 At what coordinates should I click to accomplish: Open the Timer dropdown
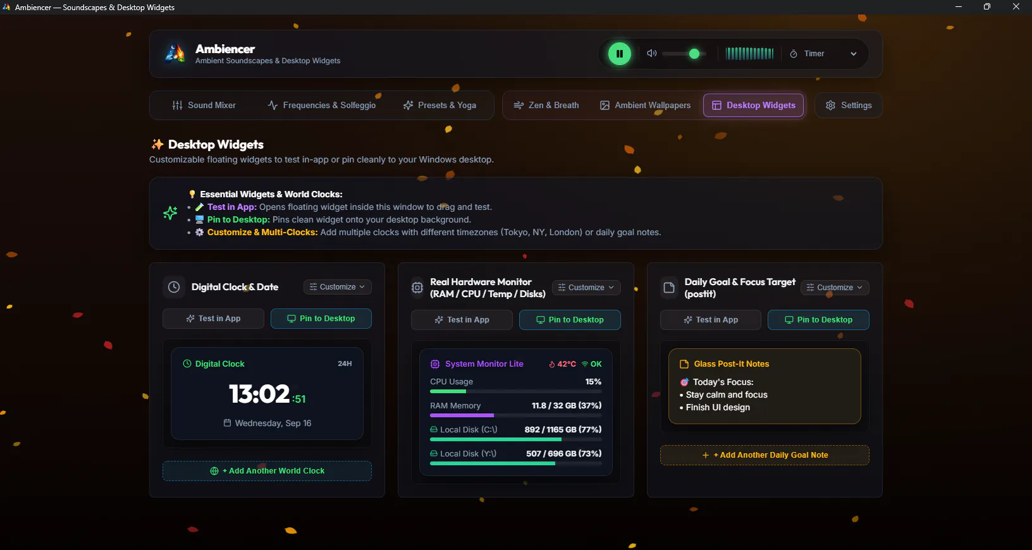tap(824, 54)
